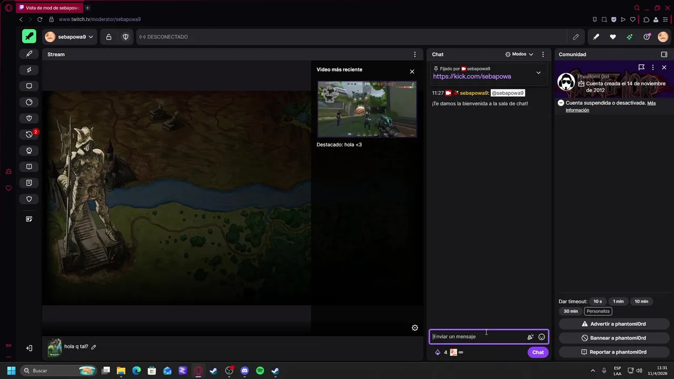This screenshot has height=379, width=674.
Task: Open the emote picker smiley icon
Action: coord(541,337)
